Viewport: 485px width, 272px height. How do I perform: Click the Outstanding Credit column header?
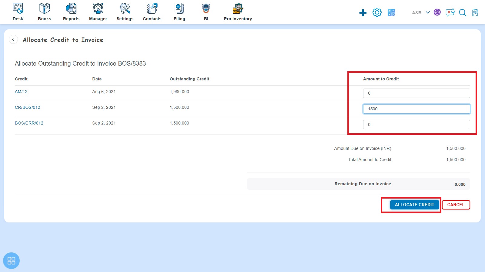189,79
